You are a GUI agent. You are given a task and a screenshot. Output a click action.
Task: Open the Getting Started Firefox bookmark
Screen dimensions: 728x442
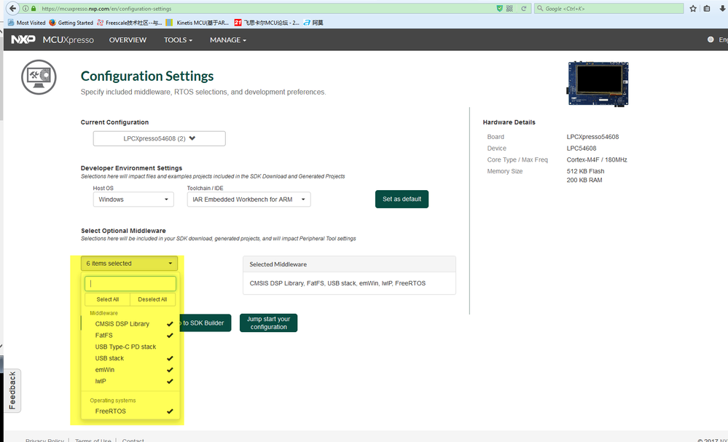pyautogui.click(x=71, y=23)
